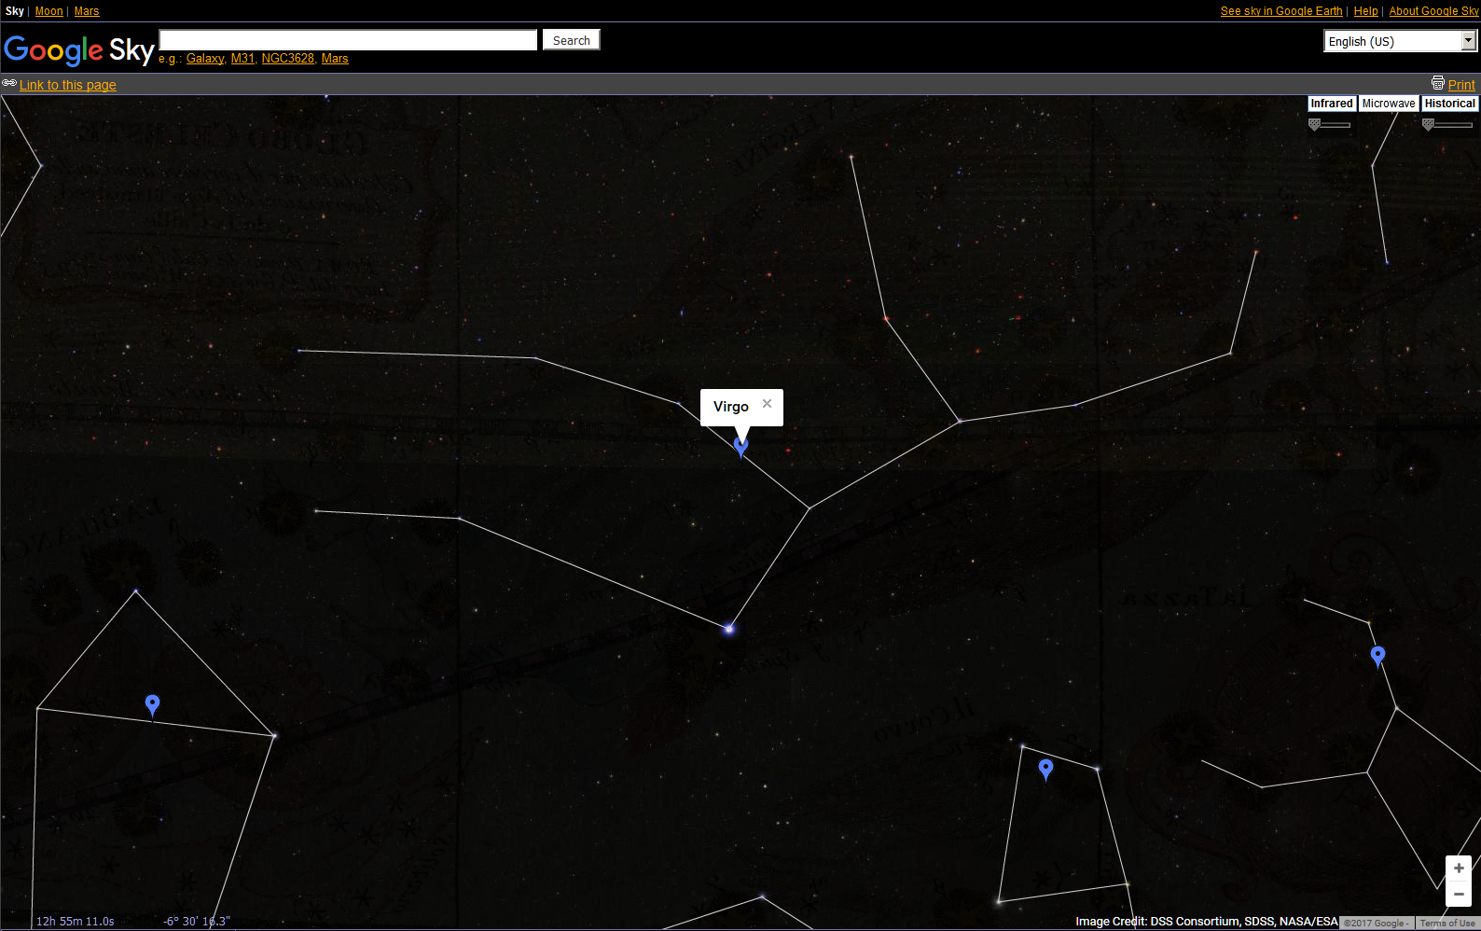Image resolution: width=1481 pixels, height=931 pixels.
Task: Zoom in with the plus button
Action: pyautogui.click(x=1459, y=868)
